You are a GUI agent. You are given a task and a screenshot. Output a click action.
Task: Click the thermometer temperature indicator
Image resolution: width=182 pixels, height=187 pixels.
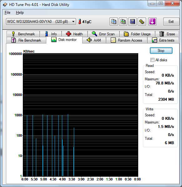(79, 22)
